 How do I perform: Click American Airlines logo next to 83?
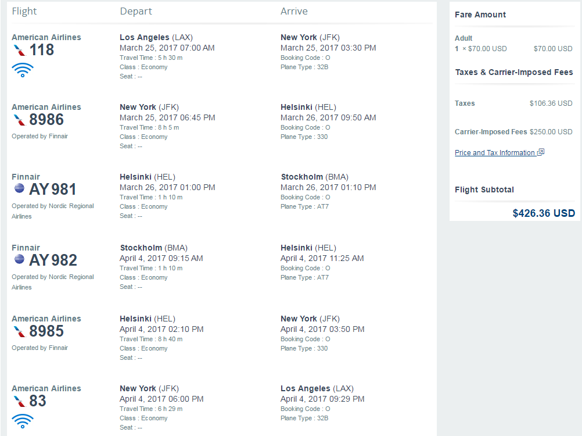19,401
